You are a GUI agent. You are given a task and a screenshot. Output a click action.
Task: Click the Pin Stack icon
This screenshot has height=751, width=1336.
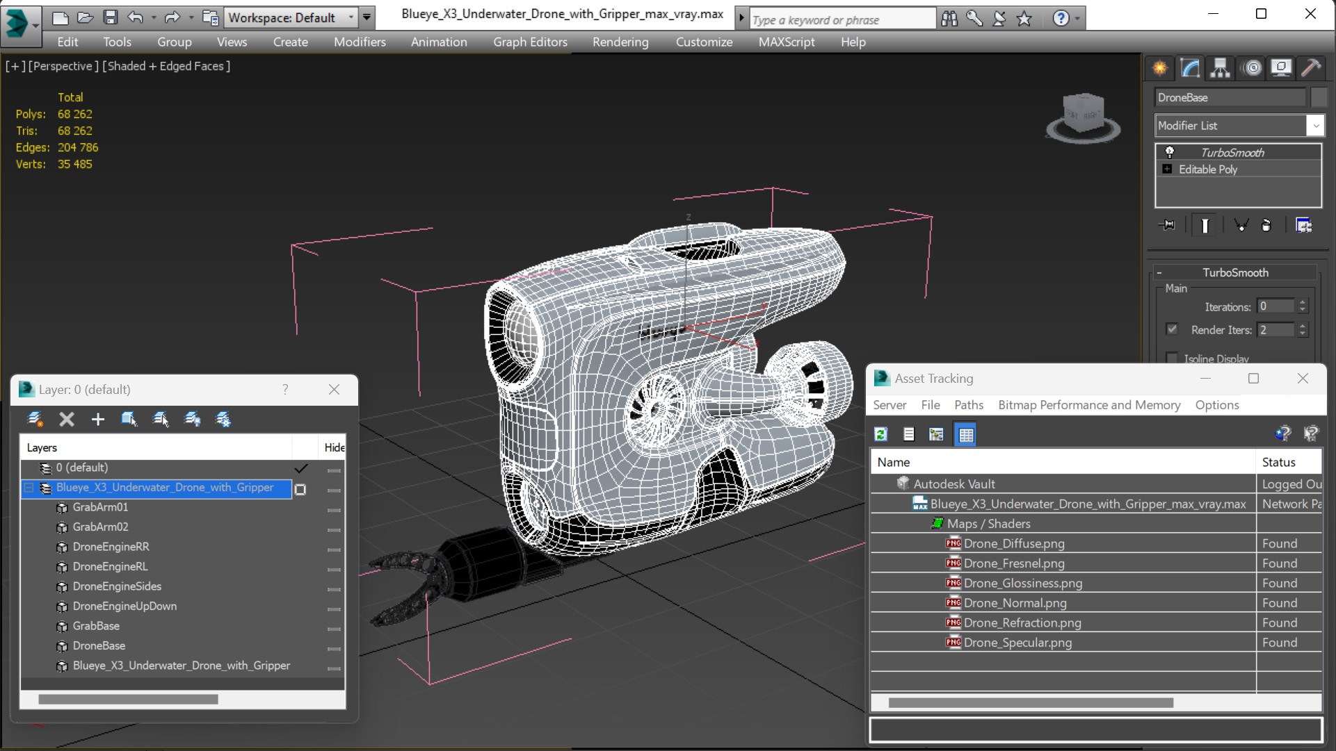tap(1168, 225)
